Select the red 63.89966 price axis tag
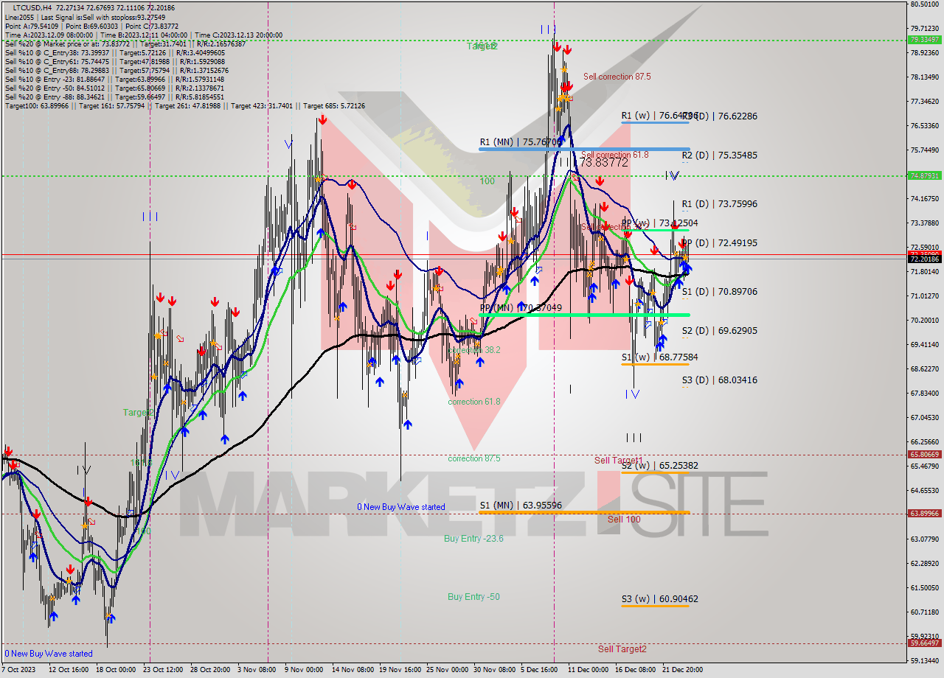This screenshot has height=678, width=944. coord(925,514)
